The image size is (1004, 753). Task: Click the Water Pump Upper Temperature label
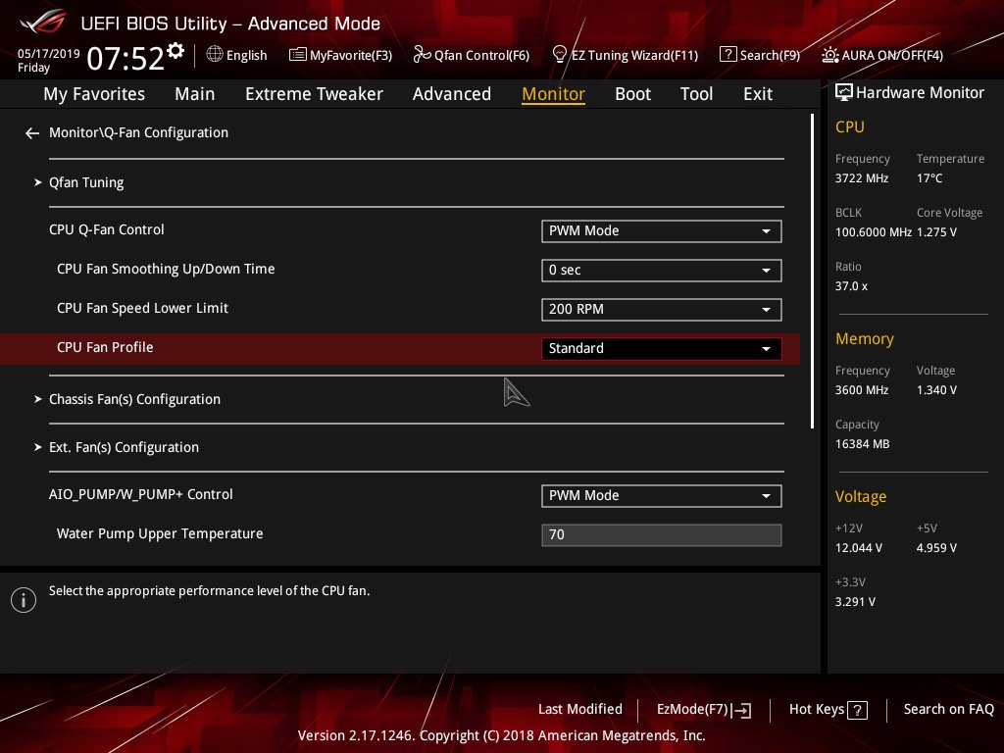[160, 533]
